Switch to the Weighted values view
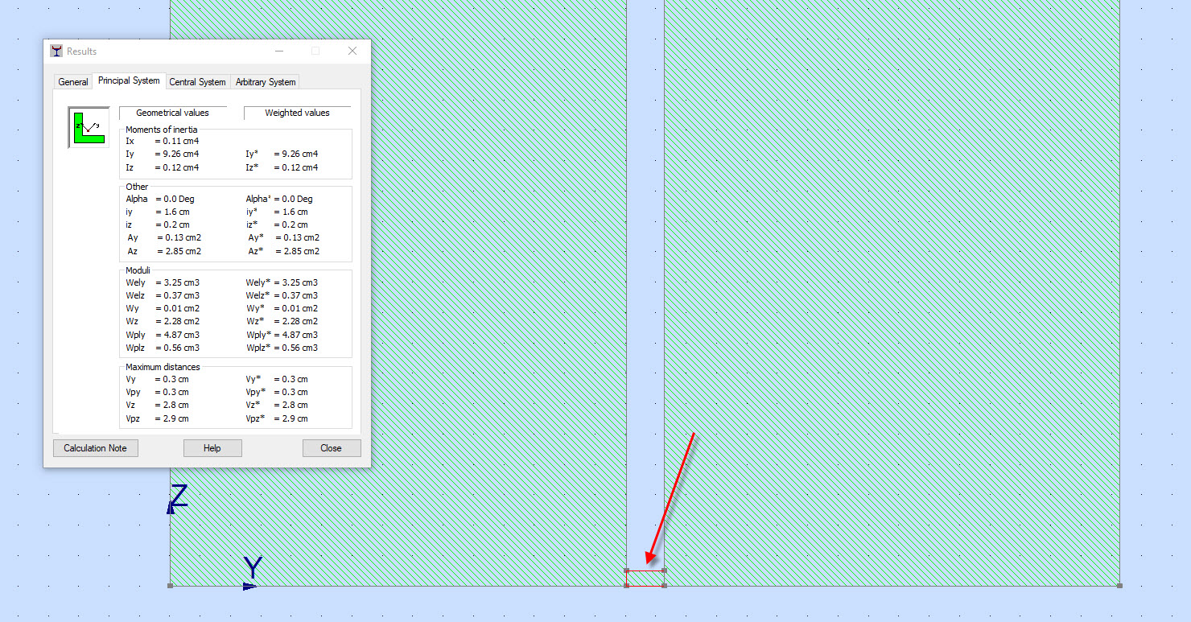The width and height of the screenshot is (1191, 622). 297,113
